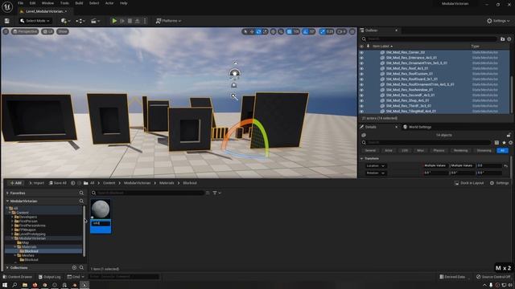515x289 pixels.
Task: Choose the Rotate tool in viewport toolbar
Action: tap(258, 31)
